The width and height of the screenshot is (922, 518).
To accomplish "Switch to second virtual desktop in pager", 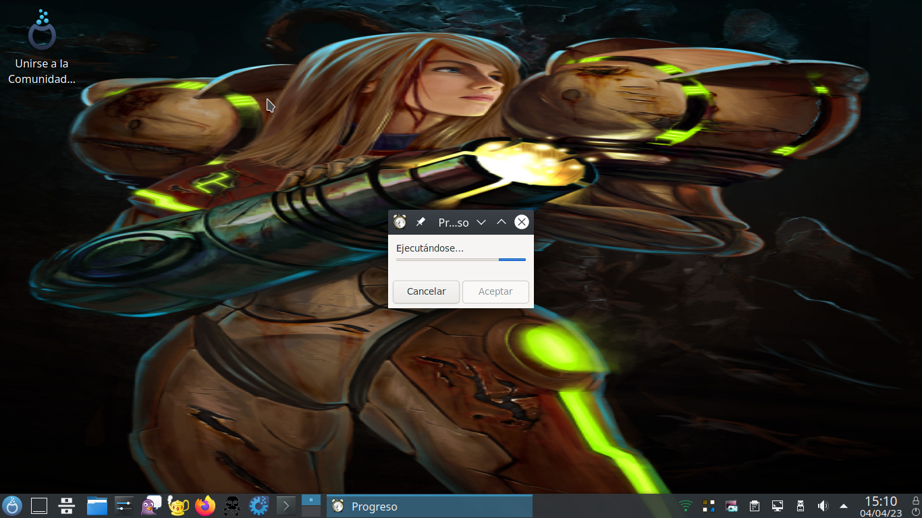I will (311, 511).
